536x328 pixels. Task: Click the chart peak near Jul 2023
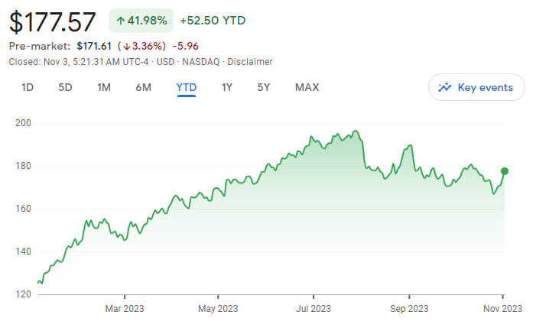click(x=356, y=132)
